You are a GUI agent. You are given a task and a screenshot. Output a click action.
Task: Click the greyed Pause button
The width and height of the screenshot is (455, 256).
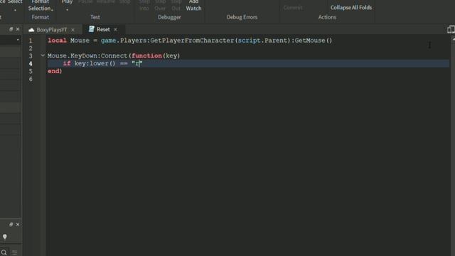pyautogui.click(x=85, y=1)
